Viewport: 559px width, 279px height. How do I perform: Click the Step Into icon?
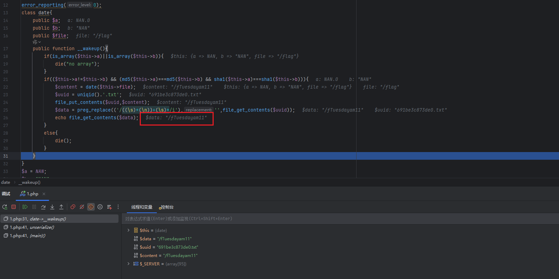(x=52, y=207)
